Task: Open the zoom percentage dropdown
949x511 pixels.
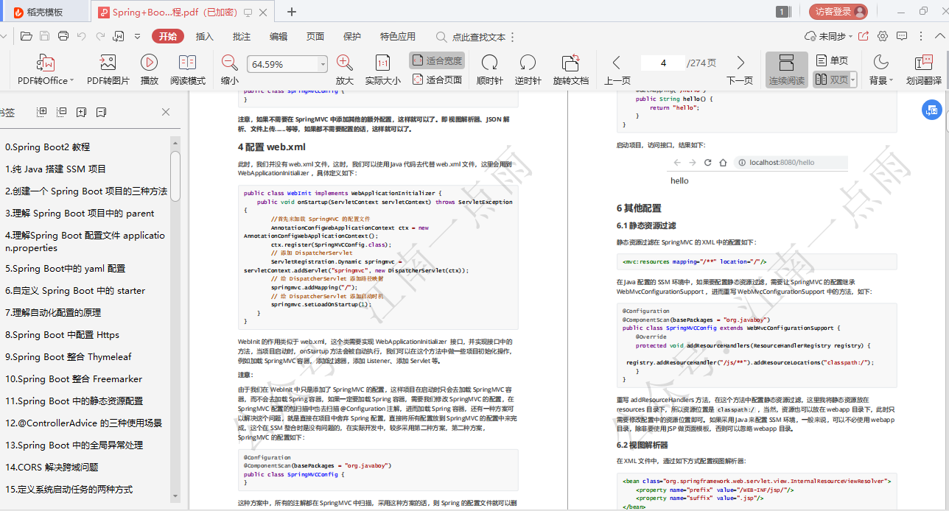Action: point(323,64)
